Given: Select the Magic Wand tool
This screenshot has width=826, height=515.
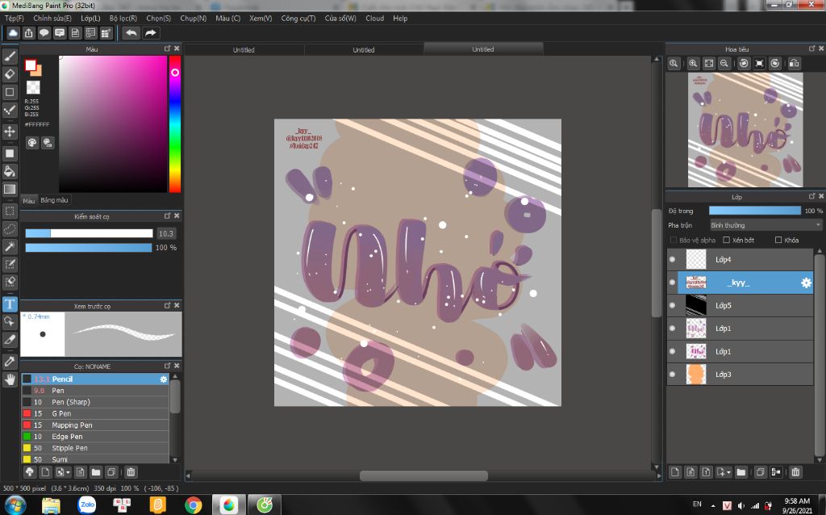Looking at the screenshot, I should [x=10, y=246].
